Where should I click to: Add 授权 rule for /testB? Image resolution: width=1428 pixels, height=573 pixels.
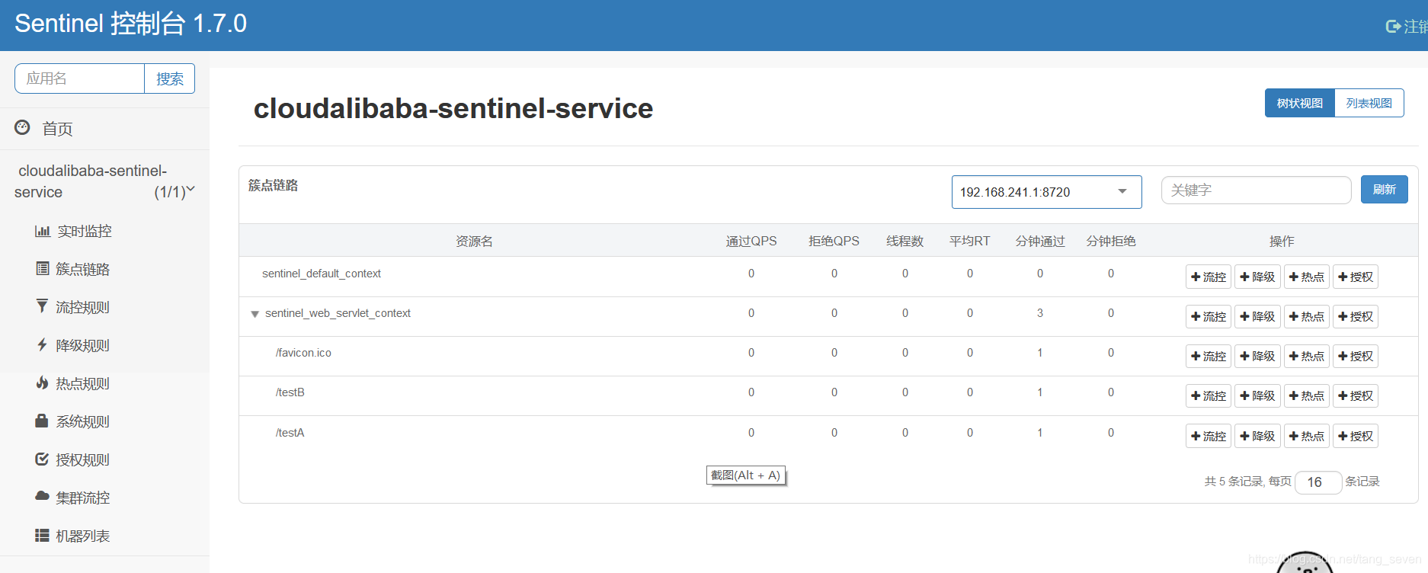(x=1356, y=395)
